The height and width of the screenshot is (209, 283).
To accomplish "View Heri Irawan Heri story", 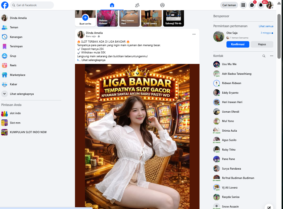I will click(129, 18).
